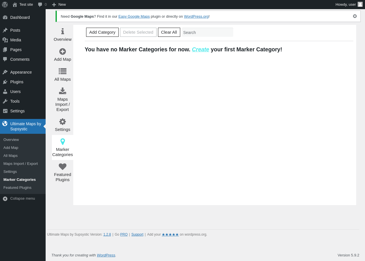The image size is (365, 261).
Task: Open the Media menu label
Action: tap(16, 40)
